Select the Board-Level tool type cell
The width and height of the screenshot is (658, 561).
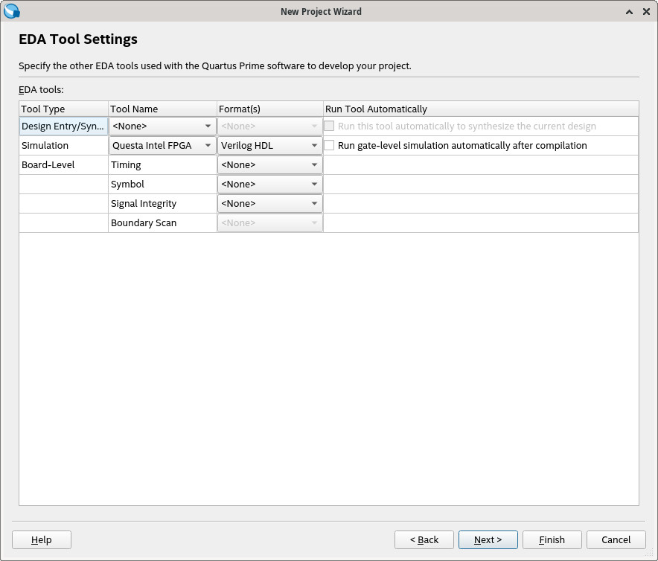tap(63, 164)
